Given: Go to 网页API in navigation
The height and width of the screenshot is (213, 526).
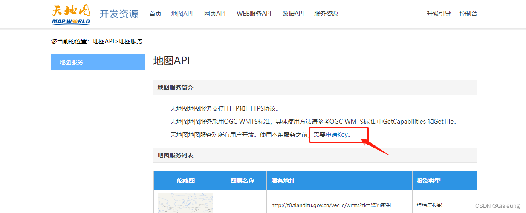Looking at the screenshot, I should coord(215,14).
